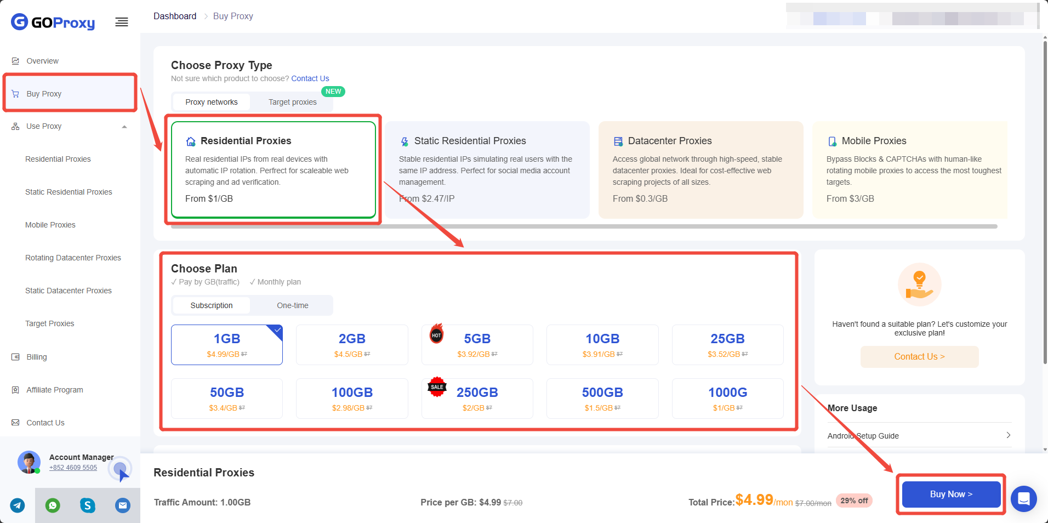Viewport: 1048px width, 523px height.
Task: Select the Datacenter Proxies card
Action: (701, 169)
